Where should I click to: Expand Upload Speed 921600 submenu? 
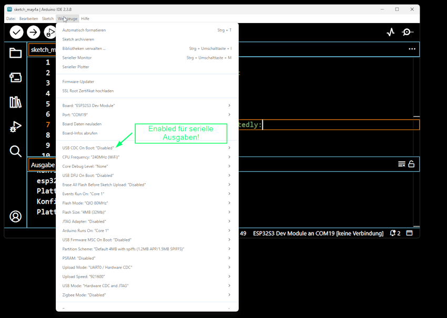click(x=147, y=277)
